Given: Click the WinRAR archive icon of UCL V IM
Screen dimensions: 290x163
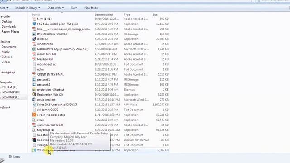Looking at the screenshot, I should (34, 140).
